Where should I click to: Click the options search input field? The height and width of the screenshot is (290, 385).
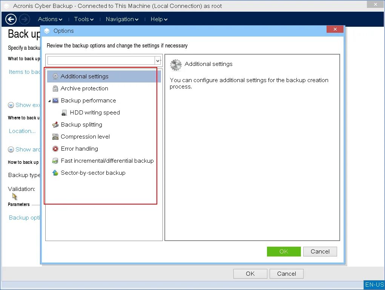click(x=101, y=60)
